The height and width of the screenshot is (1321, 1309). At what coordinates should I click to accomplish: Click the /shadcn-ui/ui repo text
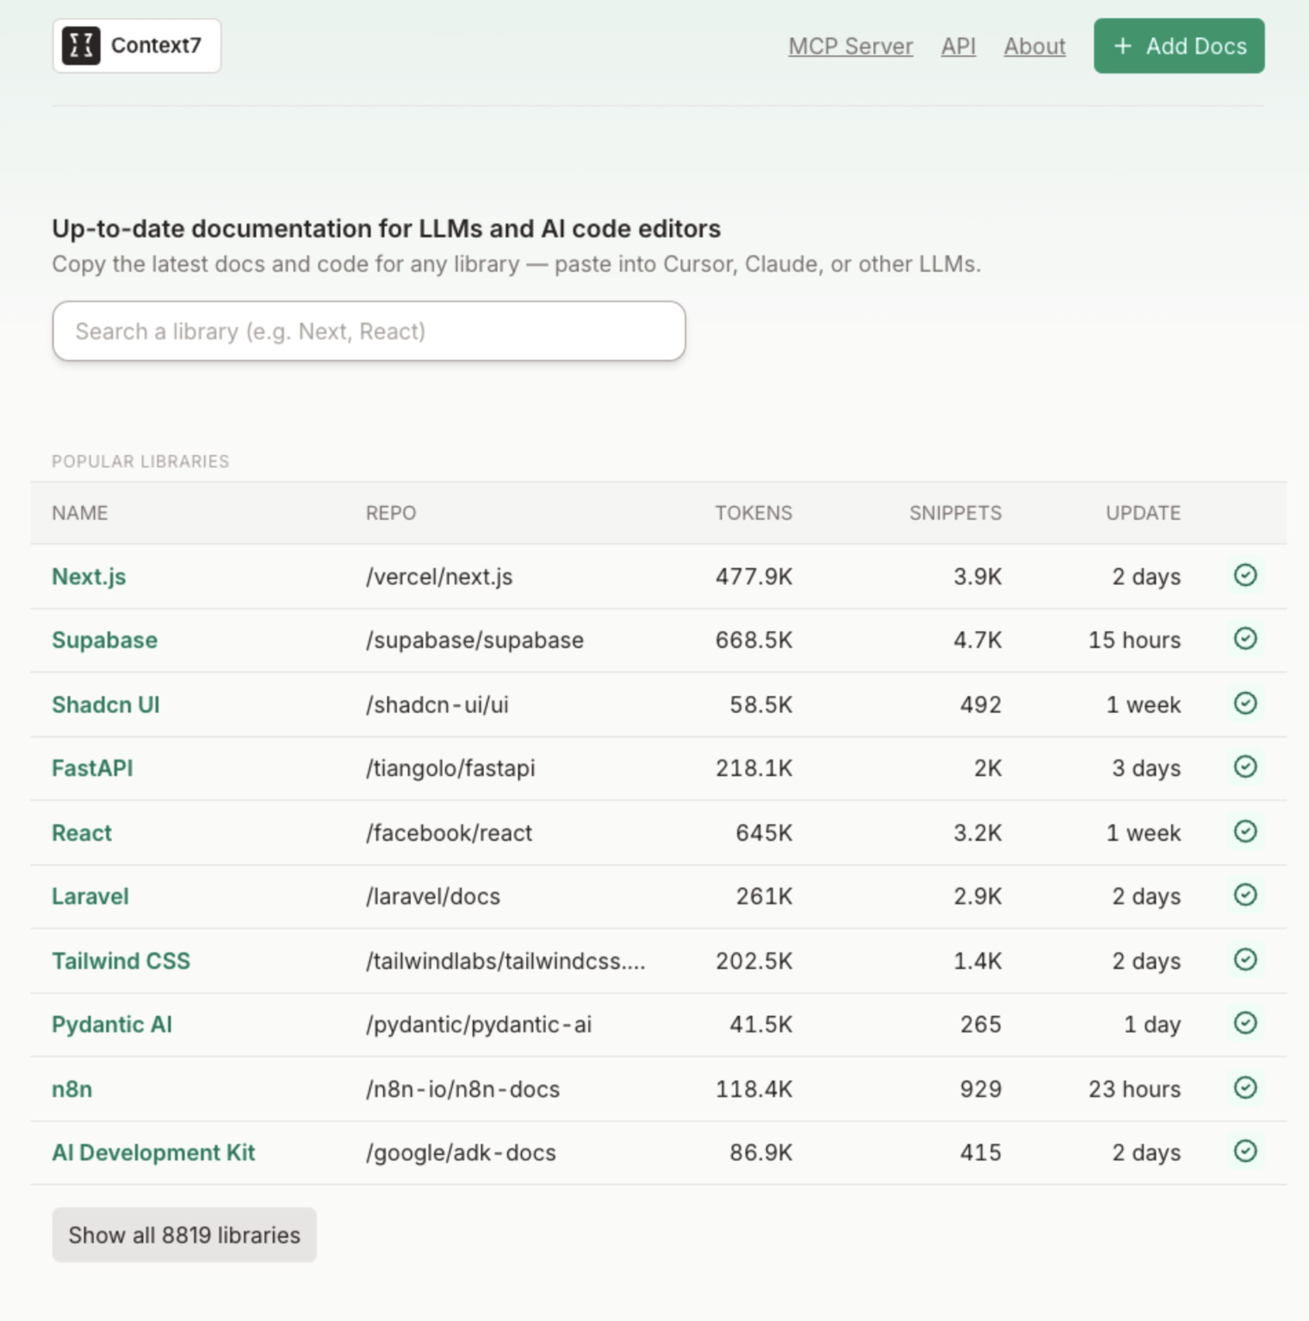pos(437,704)
